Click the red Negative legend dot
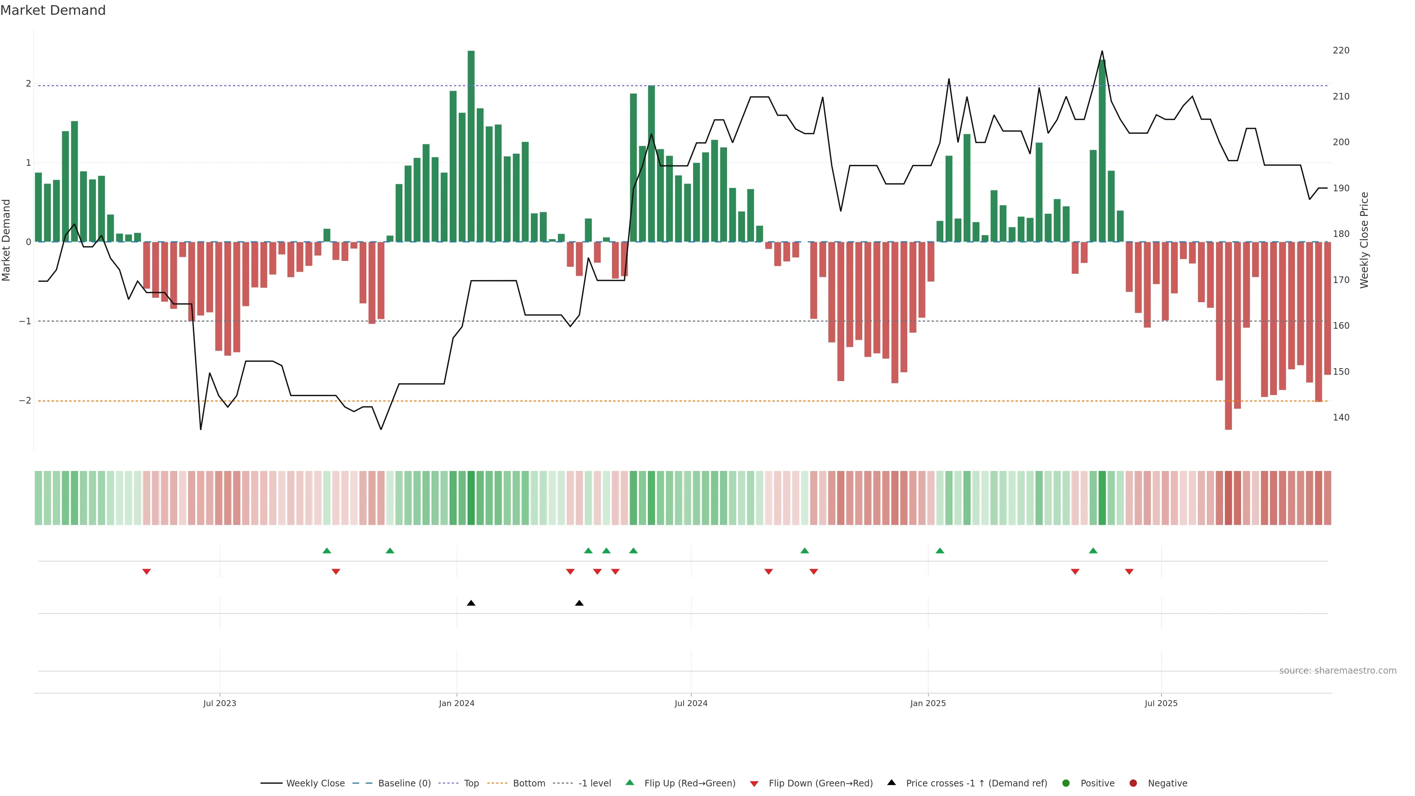 [x=1133, y=783]
